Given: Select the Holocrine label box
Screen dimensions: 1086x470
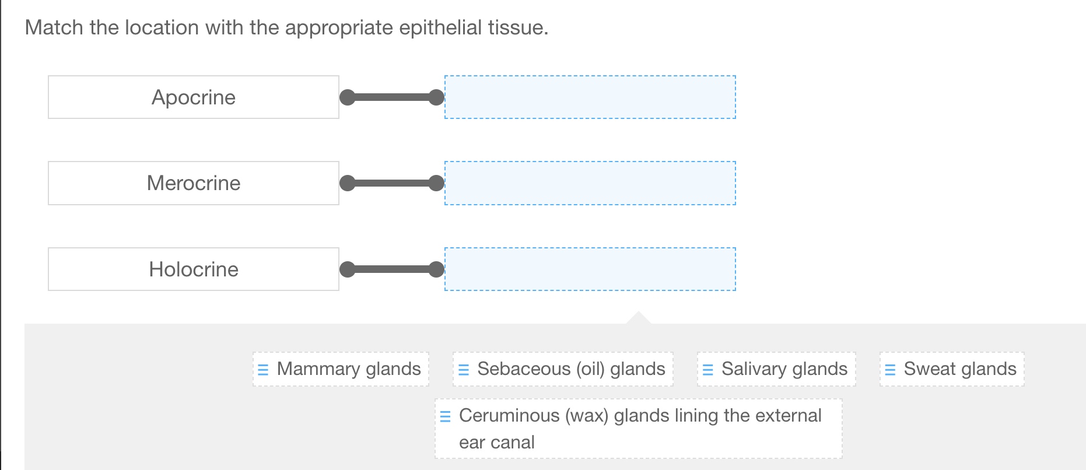Looking at the screenshot, I should tap(193, 269).
